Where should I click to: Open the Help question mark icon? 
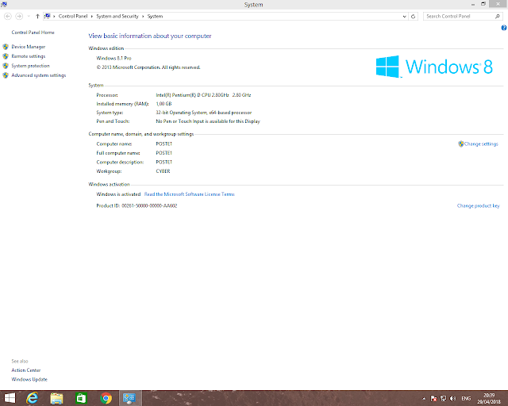[504, 28]
